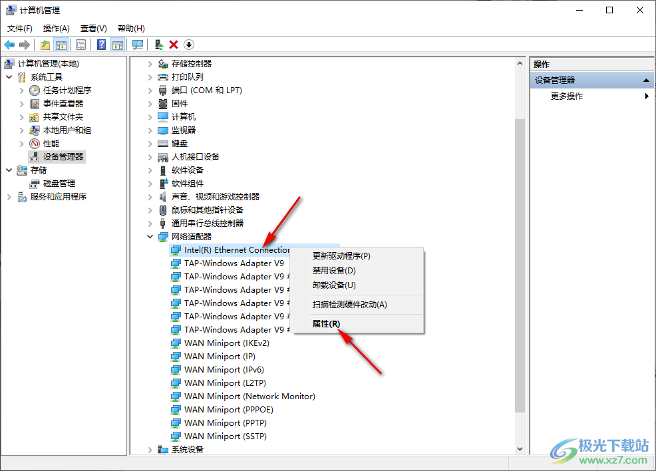Image resolution: width=656 pixels, height=471 pixels.
Task: Open the 帮助(H) menu
Action: tap(131, 29)
